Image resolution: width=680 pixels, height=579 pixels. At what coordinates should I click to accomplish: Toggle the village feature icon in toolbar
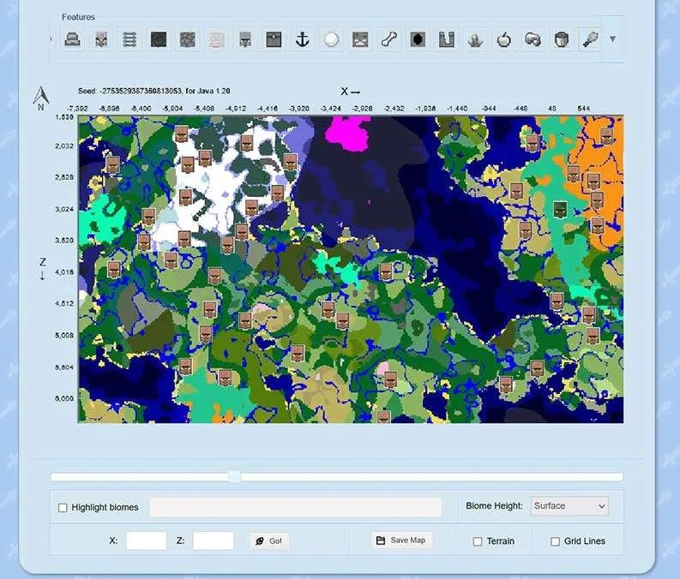click(245, 39)
